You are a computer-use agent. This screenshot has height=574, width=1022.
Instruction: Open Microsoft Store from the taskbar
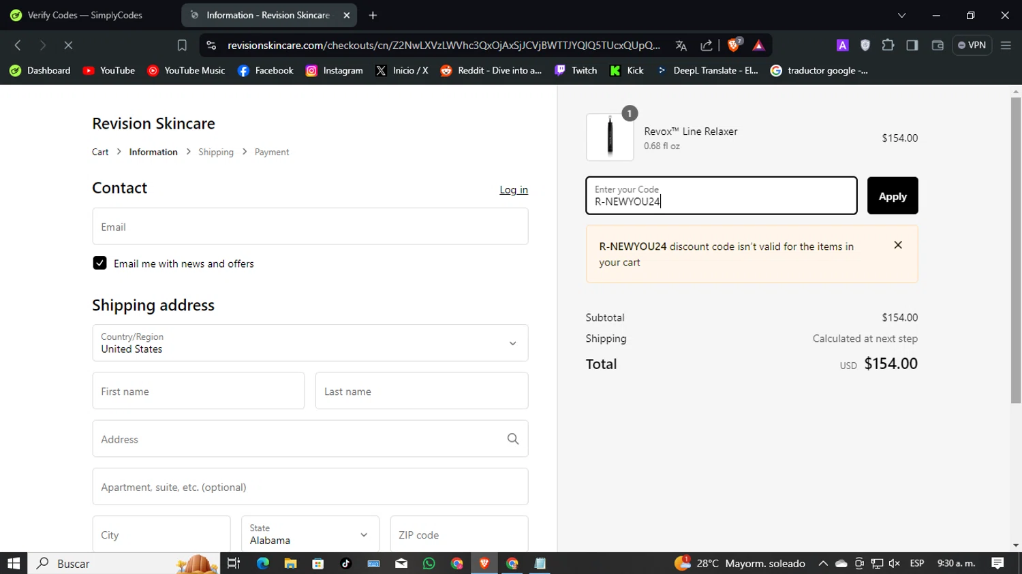coord(318,563)
